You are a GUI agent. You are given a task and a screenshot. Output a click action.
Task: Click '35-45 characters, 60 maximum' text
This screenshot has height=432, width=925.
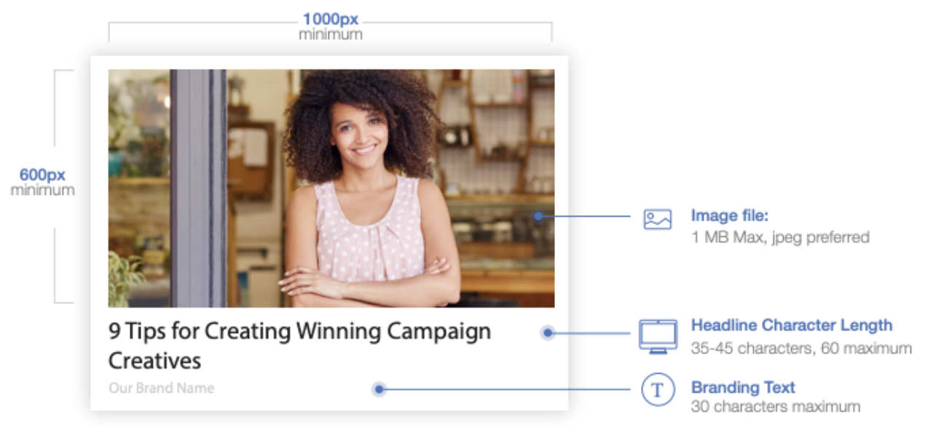(x=801, y=348)
